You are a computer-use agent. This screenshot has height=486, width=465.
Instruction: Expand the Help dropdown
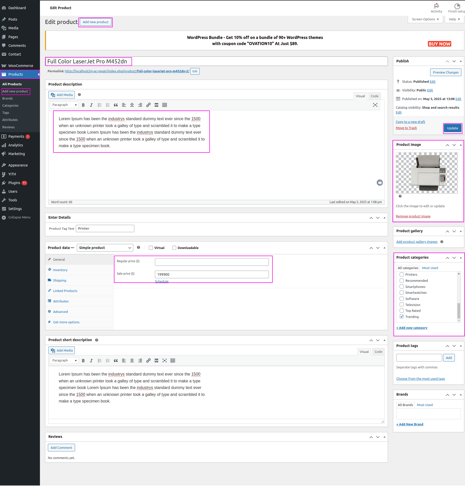pos(454,19)
